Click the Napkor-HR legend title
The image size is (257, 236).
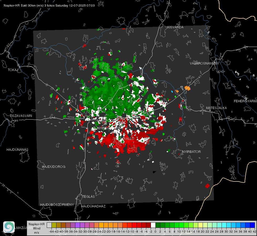36,224
